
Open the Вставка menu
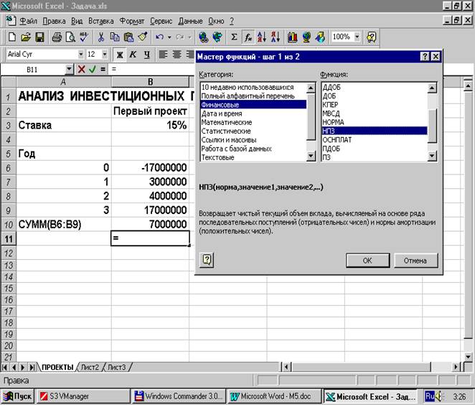coord(101,21)
